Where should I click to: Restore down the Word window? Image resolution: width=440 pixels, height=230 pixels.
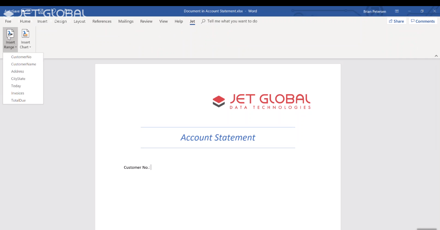tap(422, 11)
